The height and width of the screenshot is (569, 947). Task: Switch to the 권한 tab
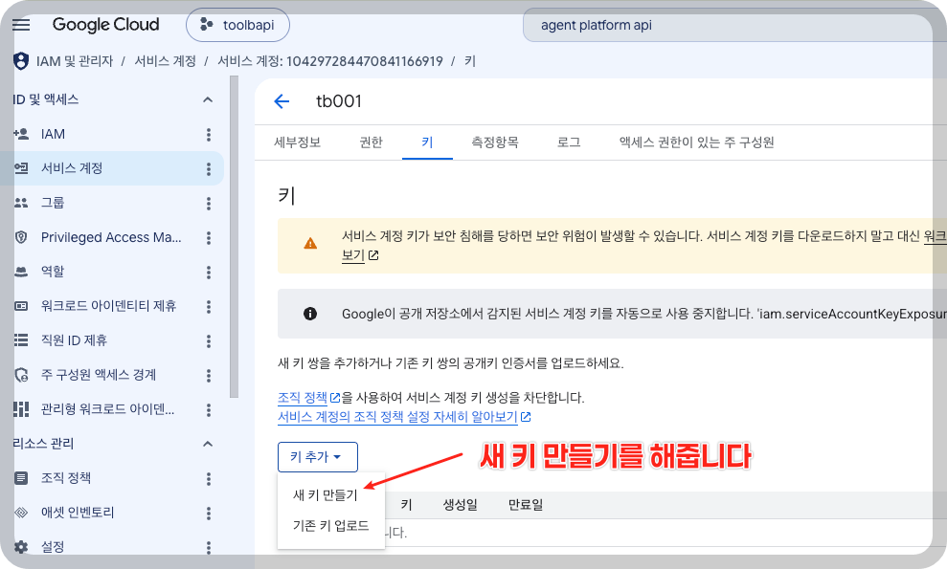point(371,142)
